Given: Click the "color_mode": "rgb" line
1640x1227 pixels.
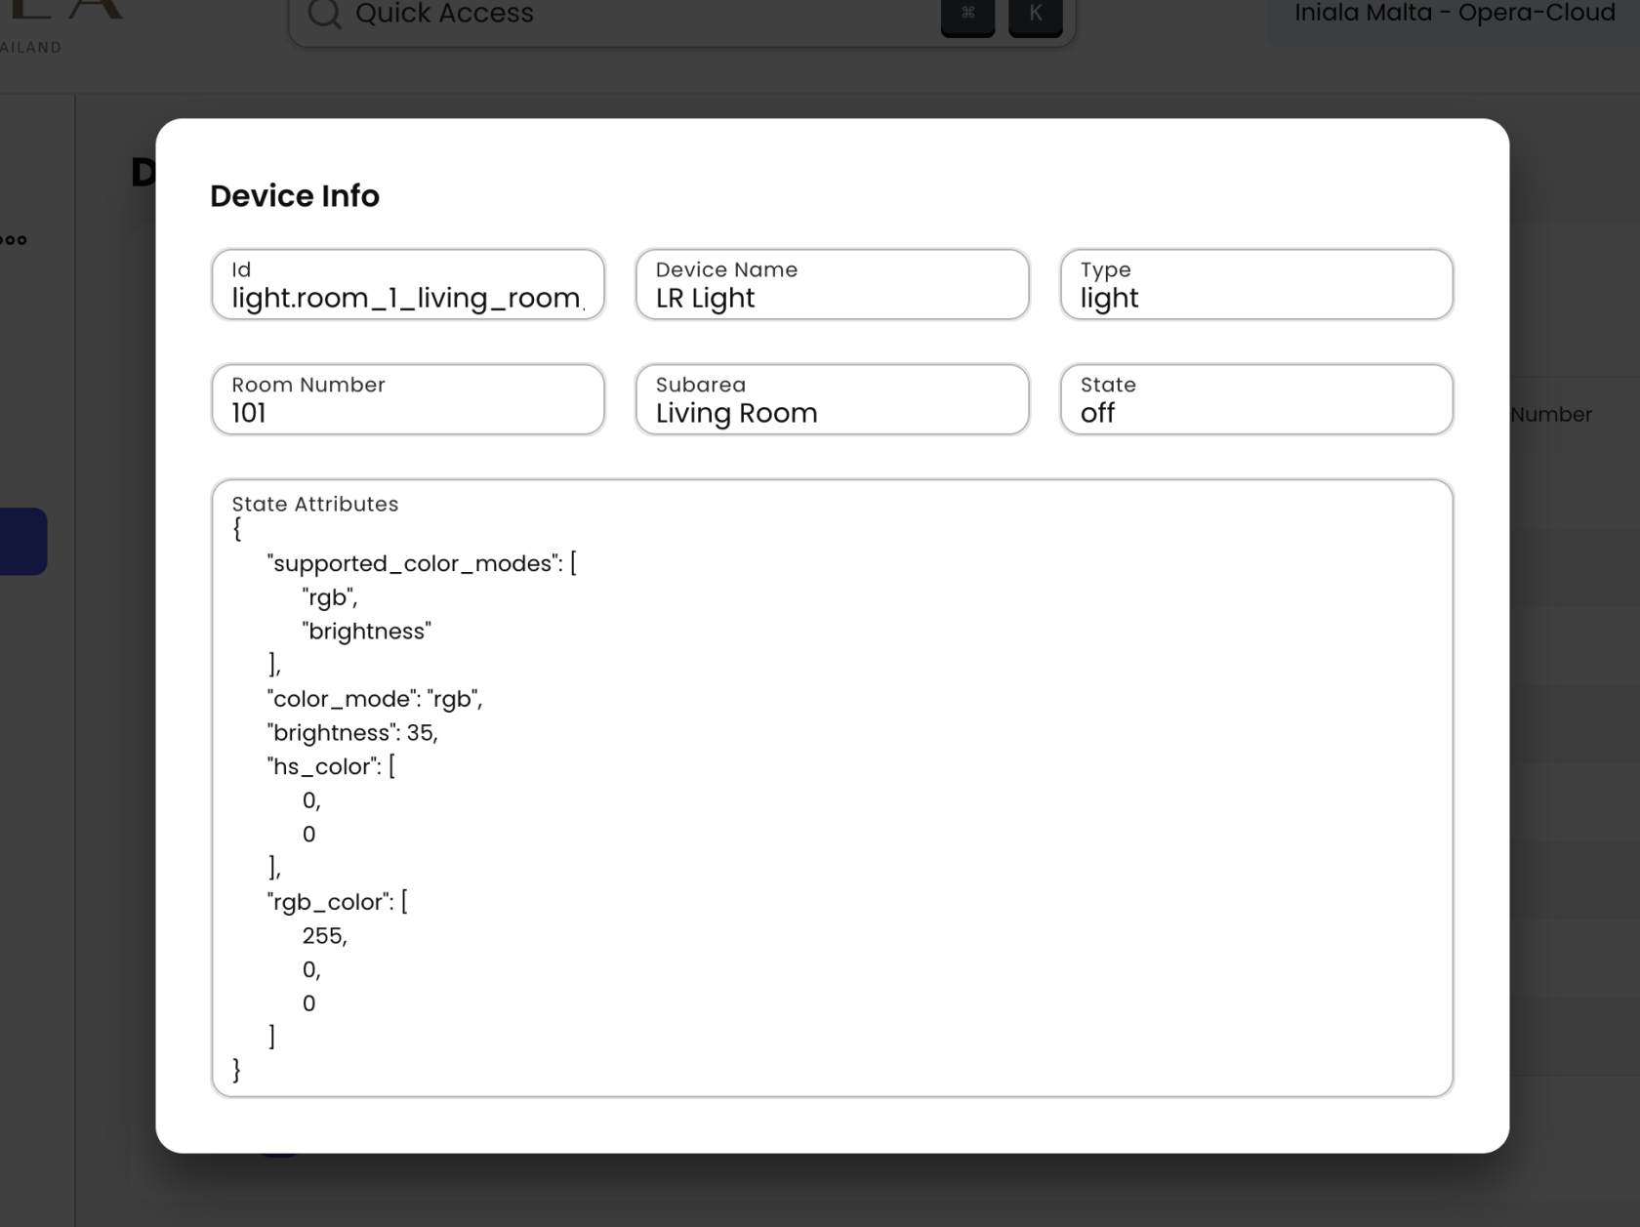Looking at the screenshot, I should [374, 699].
